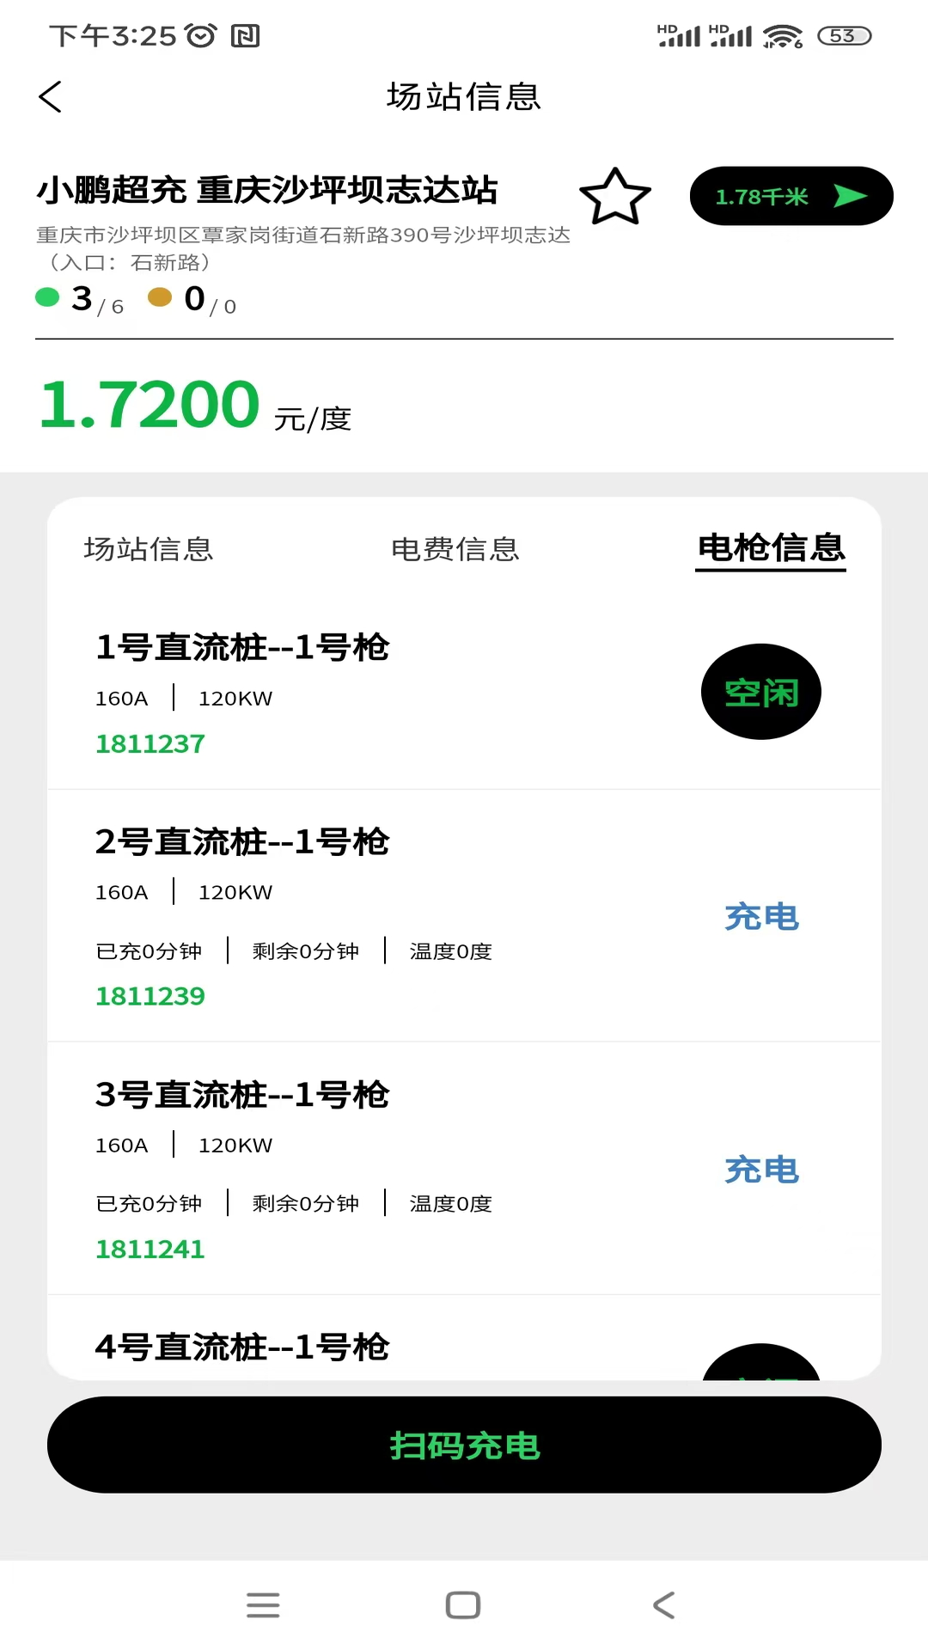Tap the green navigation arrow icon

coord(849,197)
